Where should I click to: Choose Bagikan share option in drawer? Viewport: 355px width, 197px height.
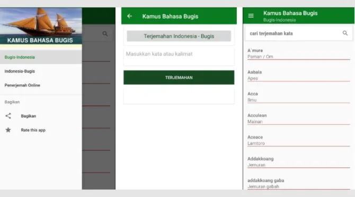pos(41,116)
